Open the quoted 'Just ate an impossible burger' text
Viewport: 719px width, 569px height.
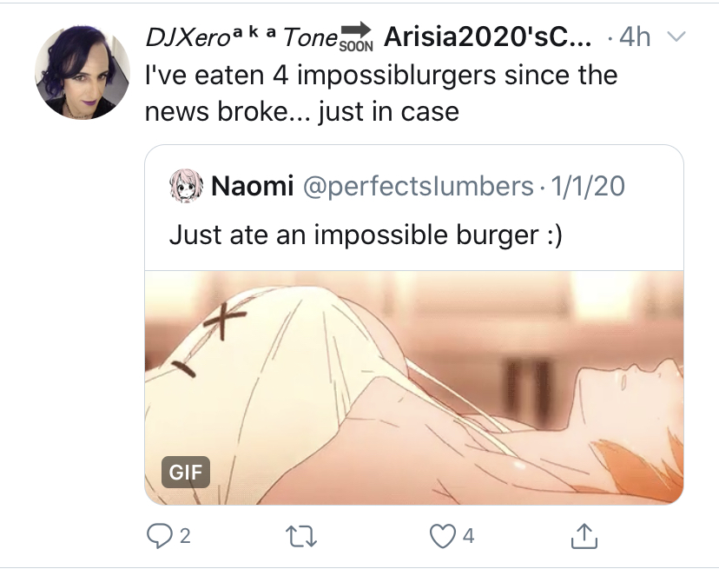coord(366,235)
